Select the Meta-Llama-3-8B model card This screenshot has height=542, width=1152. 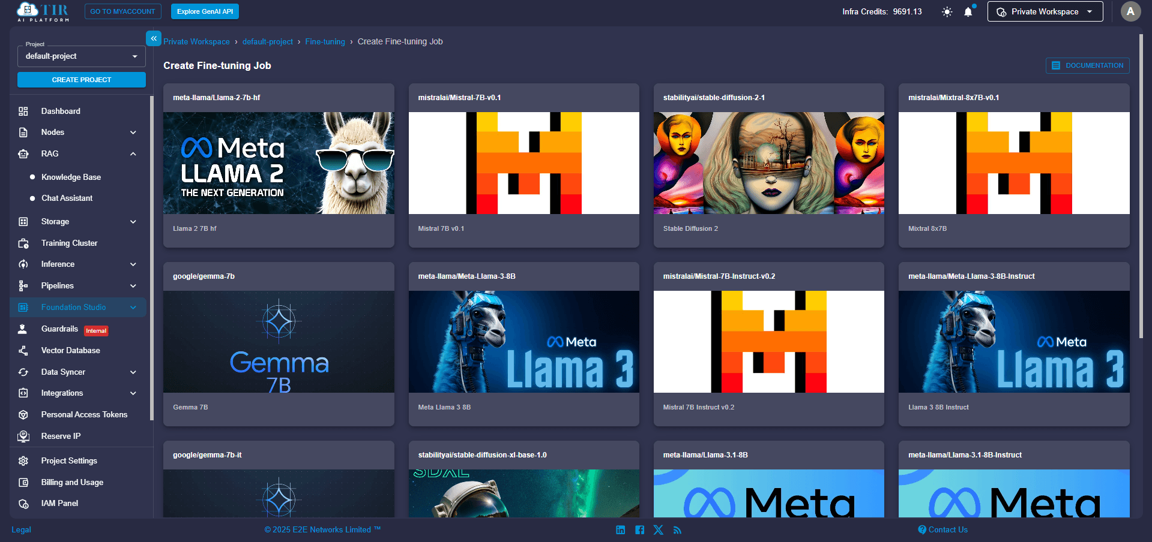pos(523,344)
